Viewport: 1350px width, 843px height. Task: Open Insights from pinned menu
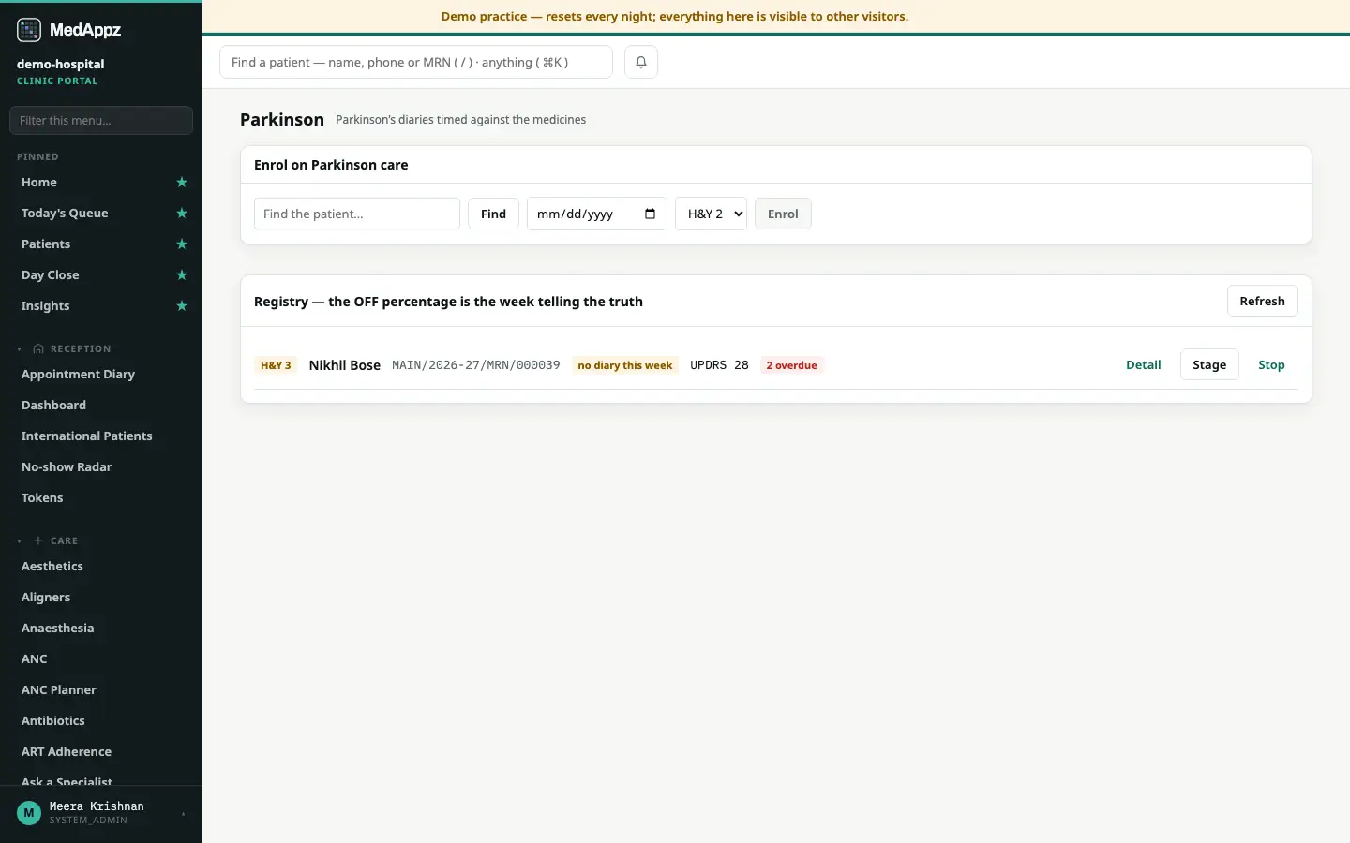[46, 306]
